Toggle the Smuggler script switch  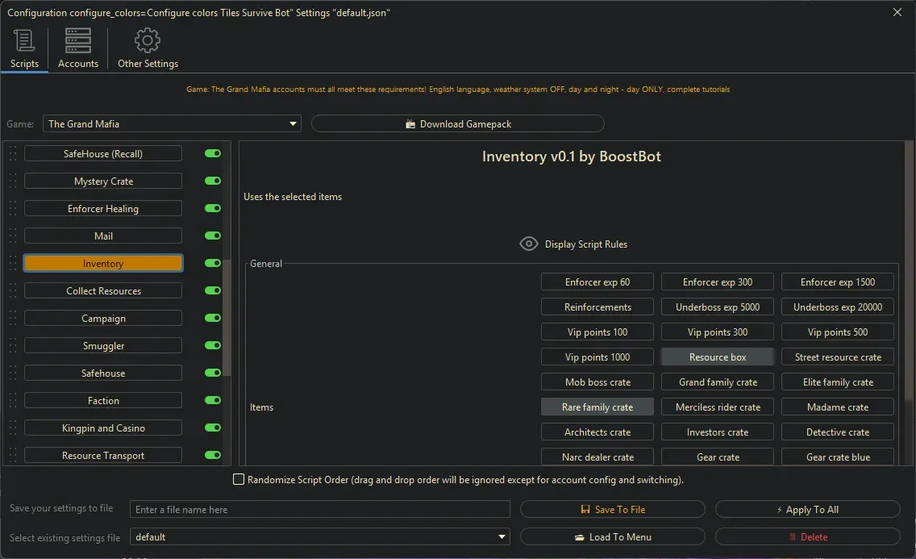(x=213, y=346)
